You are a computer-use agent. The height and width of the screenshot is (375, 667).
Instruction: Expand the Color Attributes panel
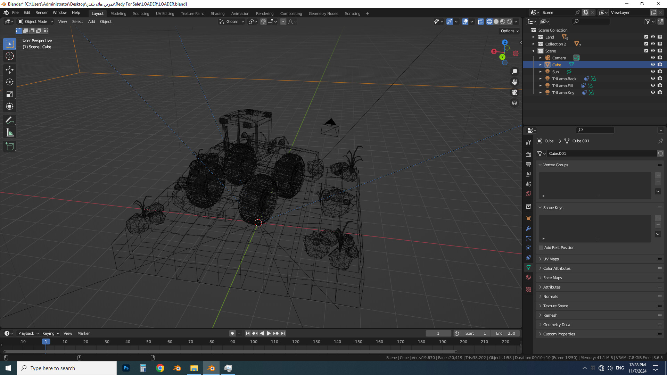point(557,268)
